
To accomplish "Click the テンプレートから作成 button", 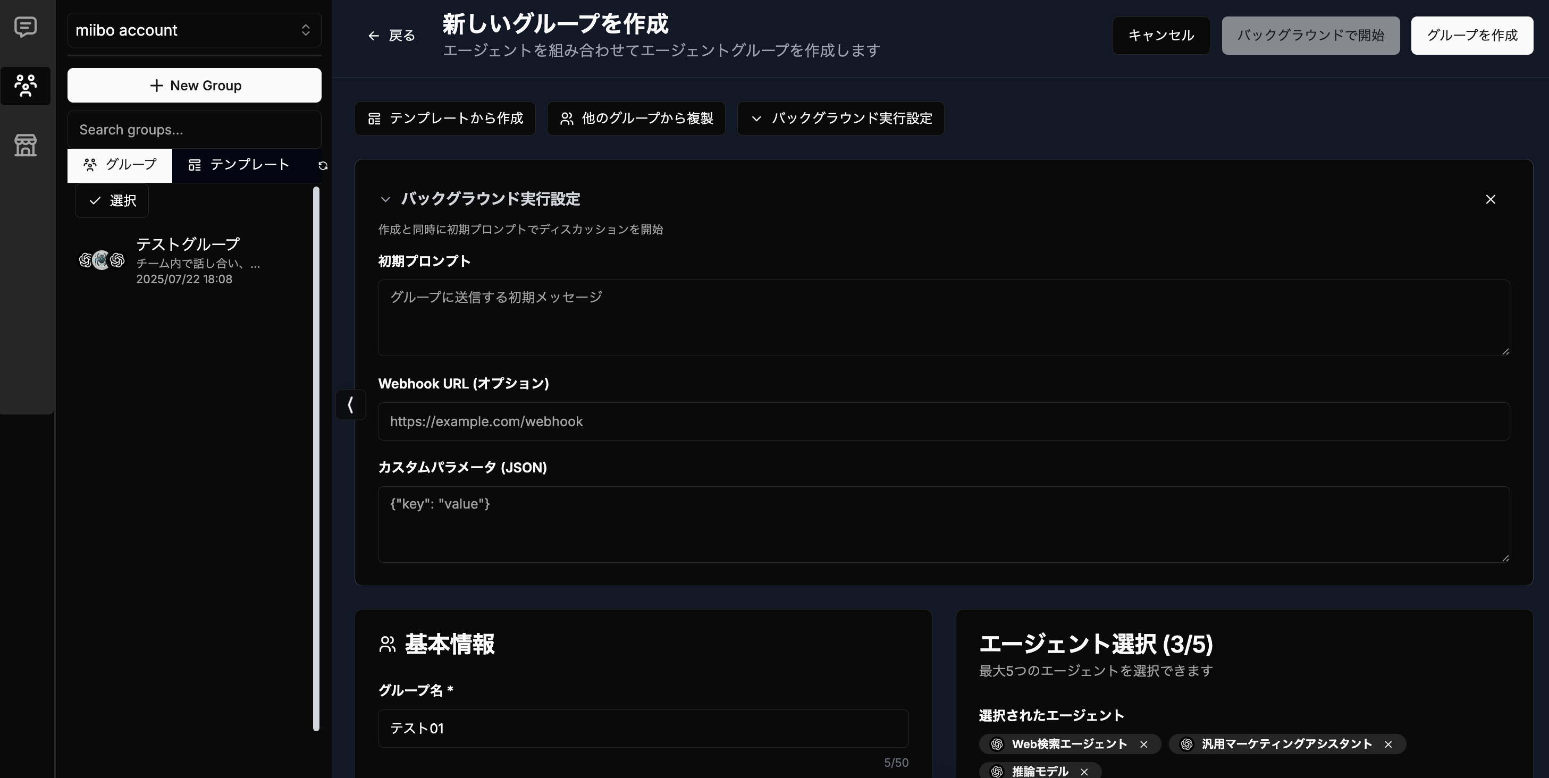I will click(x=445, y=119).
